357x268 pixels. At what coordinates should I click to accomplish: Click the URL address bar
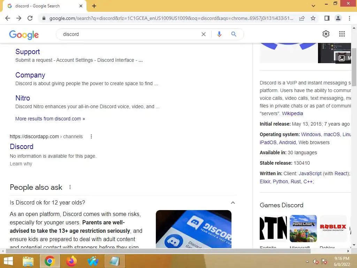171,18
